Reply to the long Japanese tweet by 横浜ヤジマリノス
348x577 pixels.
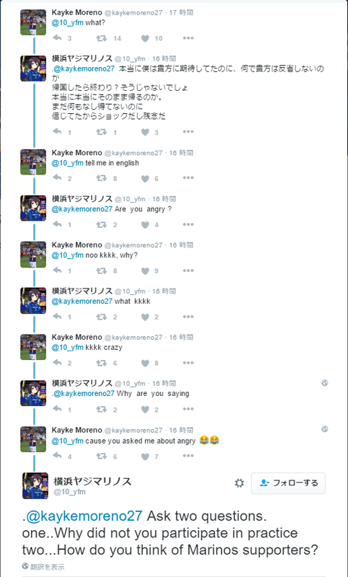click(x=57, y=131)
